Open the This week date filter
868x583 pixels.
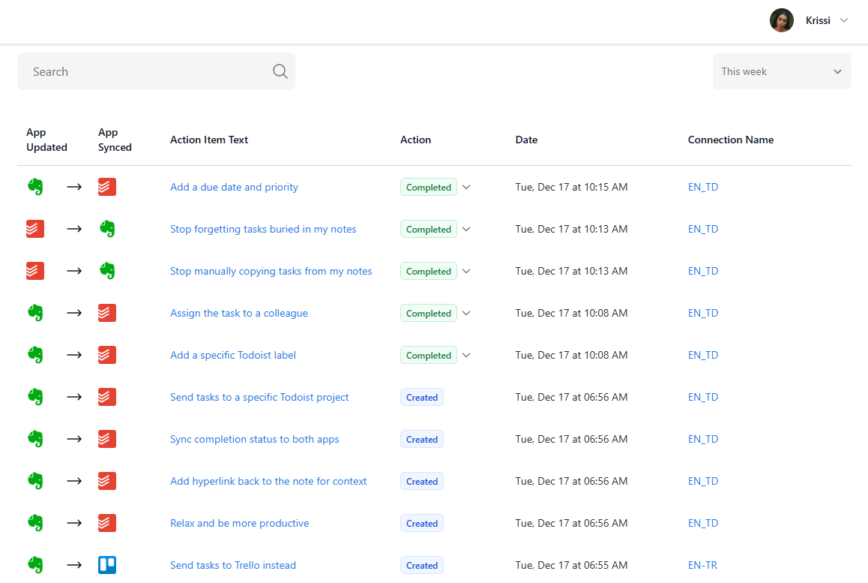coord(781,71)
